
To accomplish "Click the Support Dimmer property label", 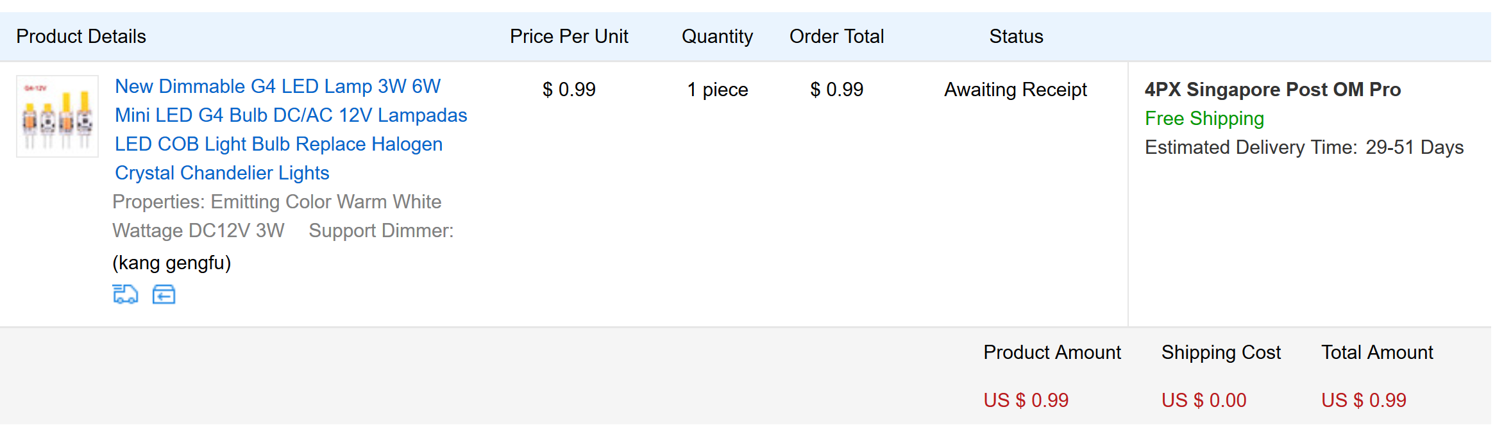I will pos(381,231).
